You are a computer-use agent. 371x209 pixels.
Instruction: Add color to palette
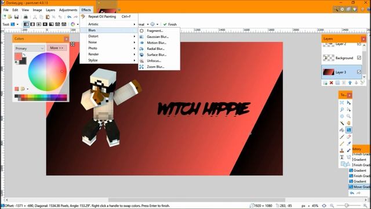coord(17,89)
